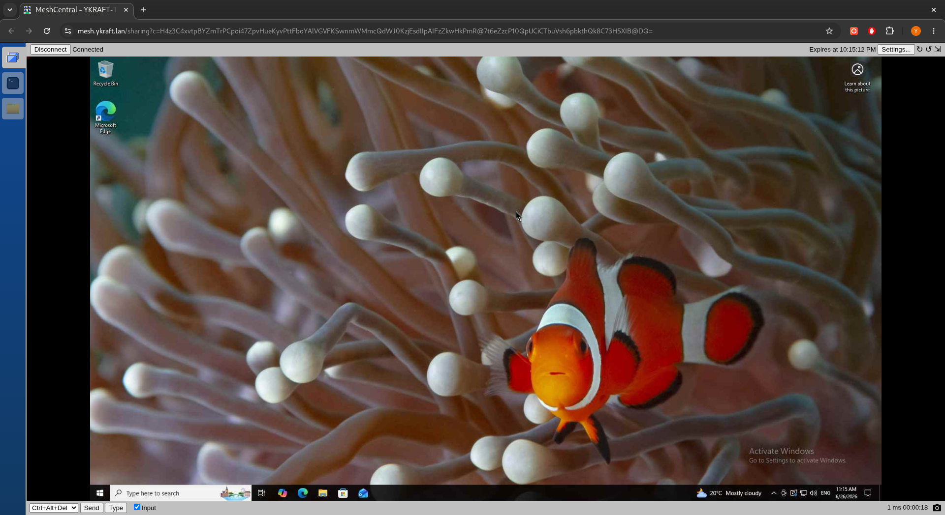Open remote desktop Settings... button
The width and height of the screenshot is (945, 515).
896,49
